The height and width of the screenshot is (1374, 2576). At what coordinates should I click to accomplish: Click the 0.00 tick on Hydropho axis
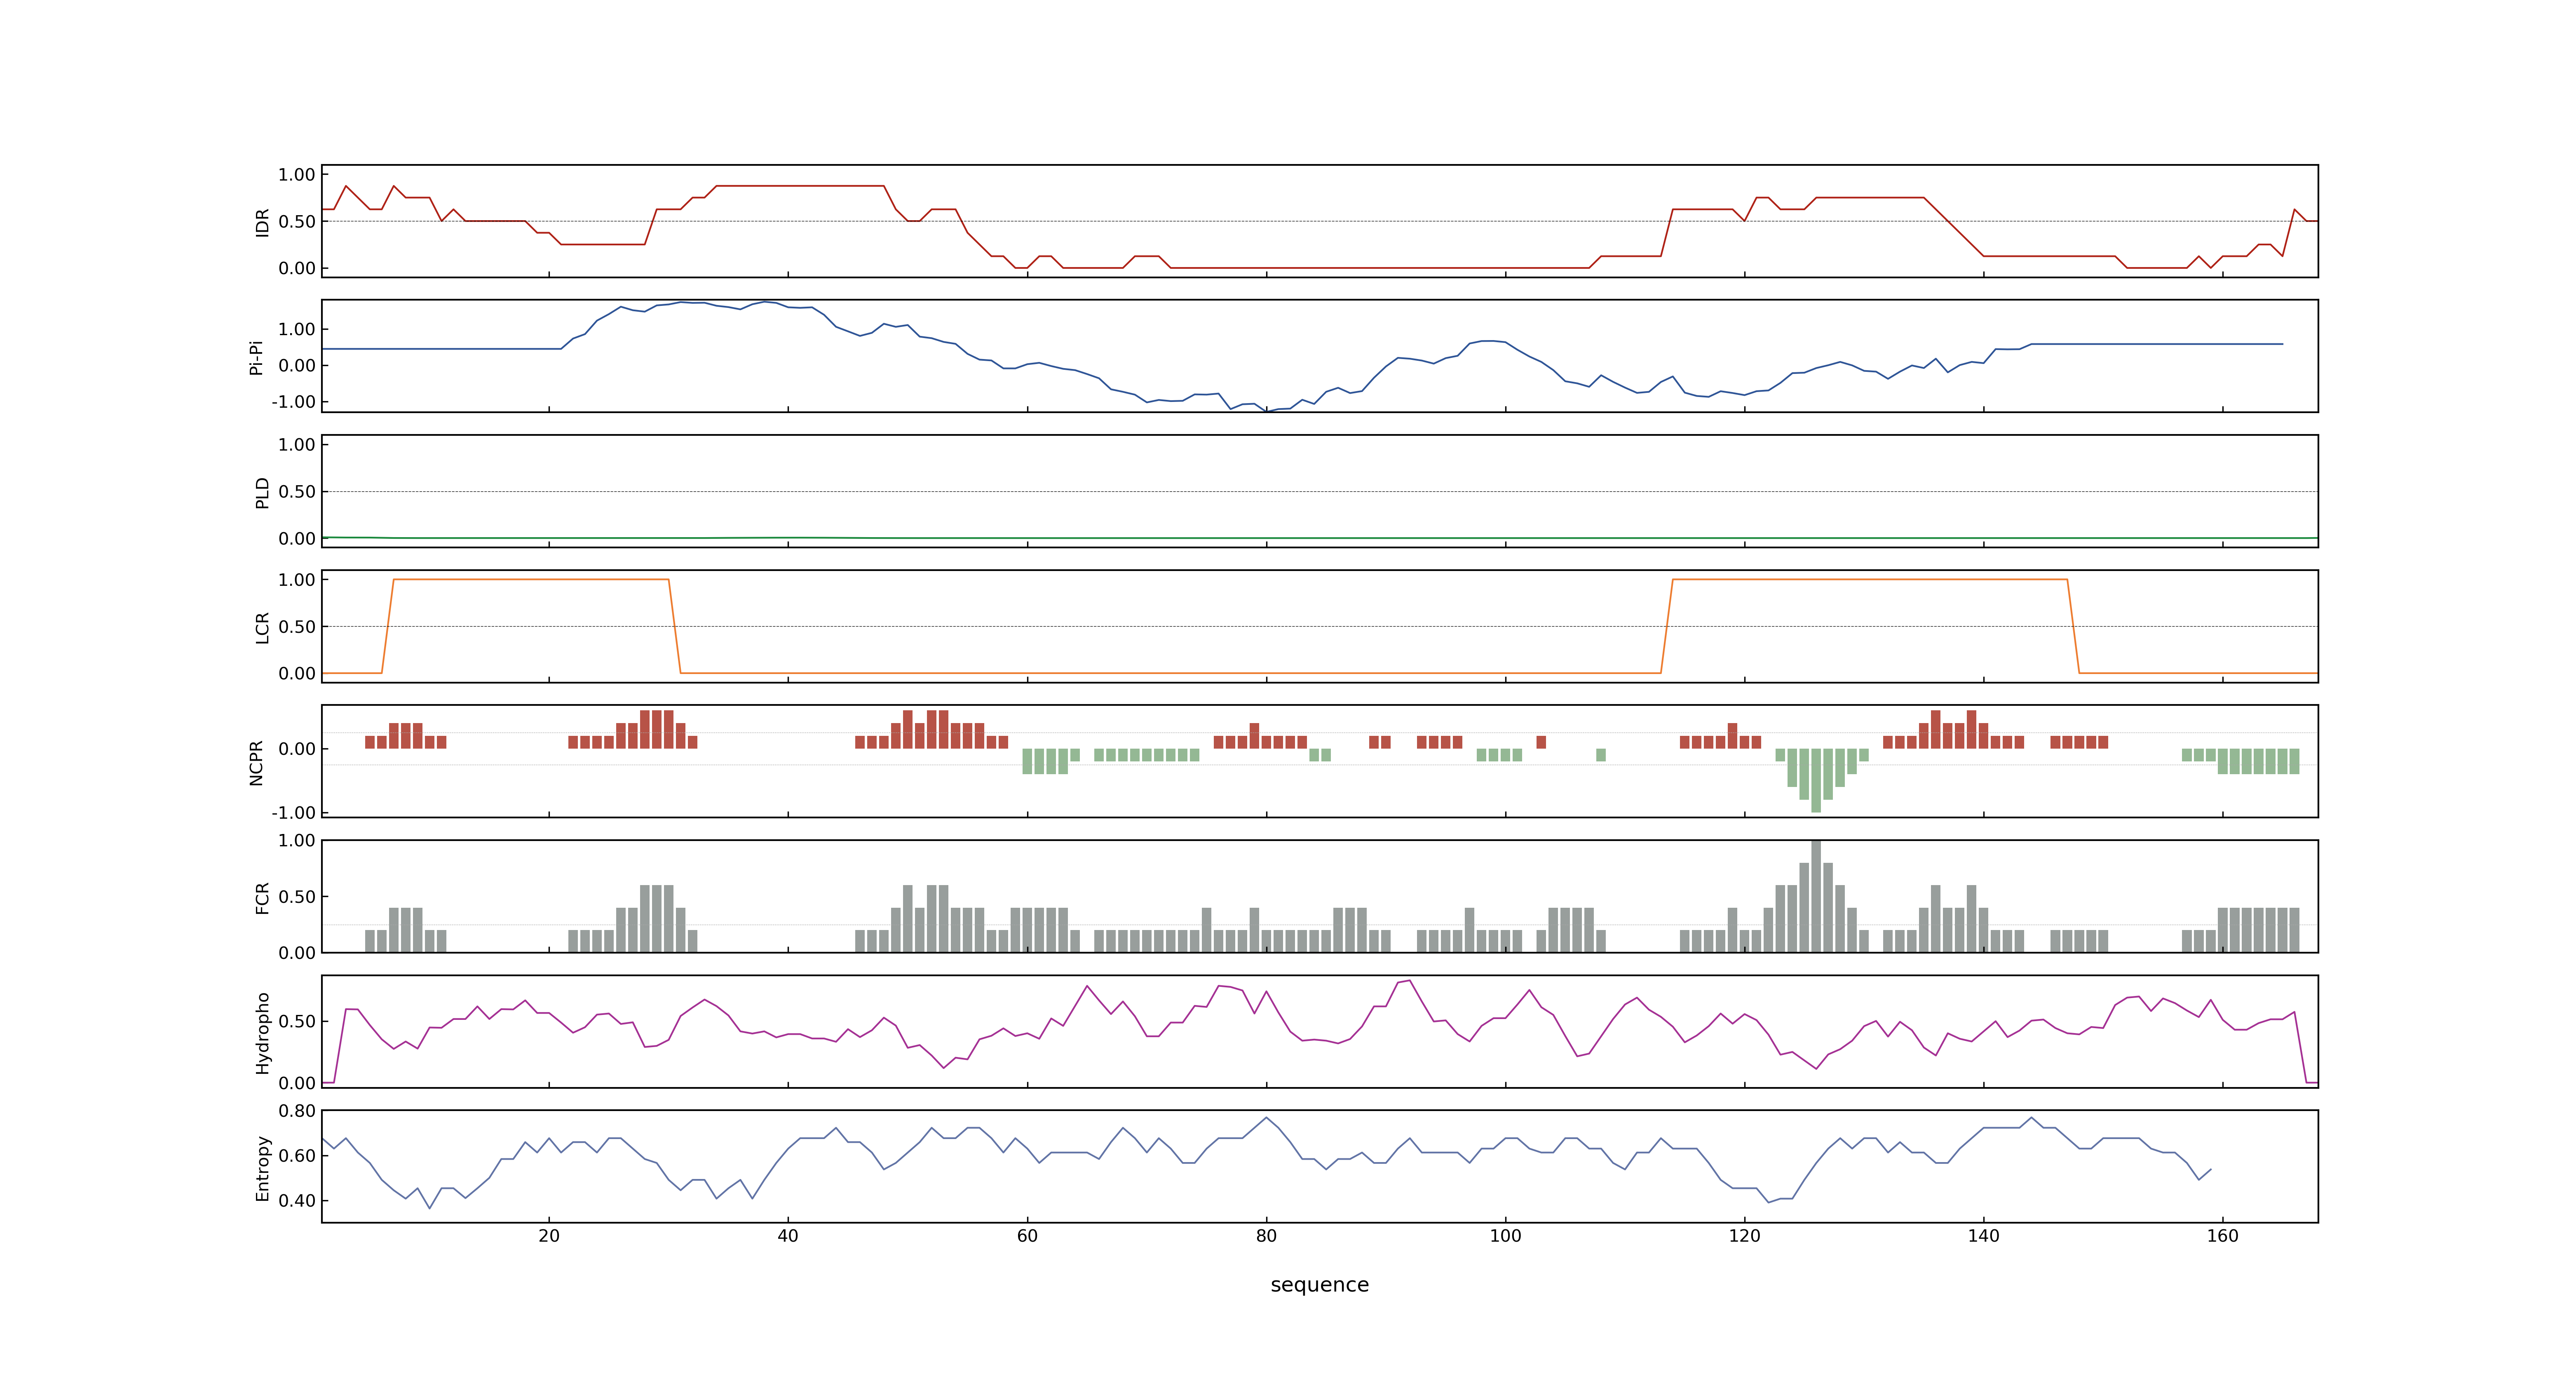coord(297,1083)
